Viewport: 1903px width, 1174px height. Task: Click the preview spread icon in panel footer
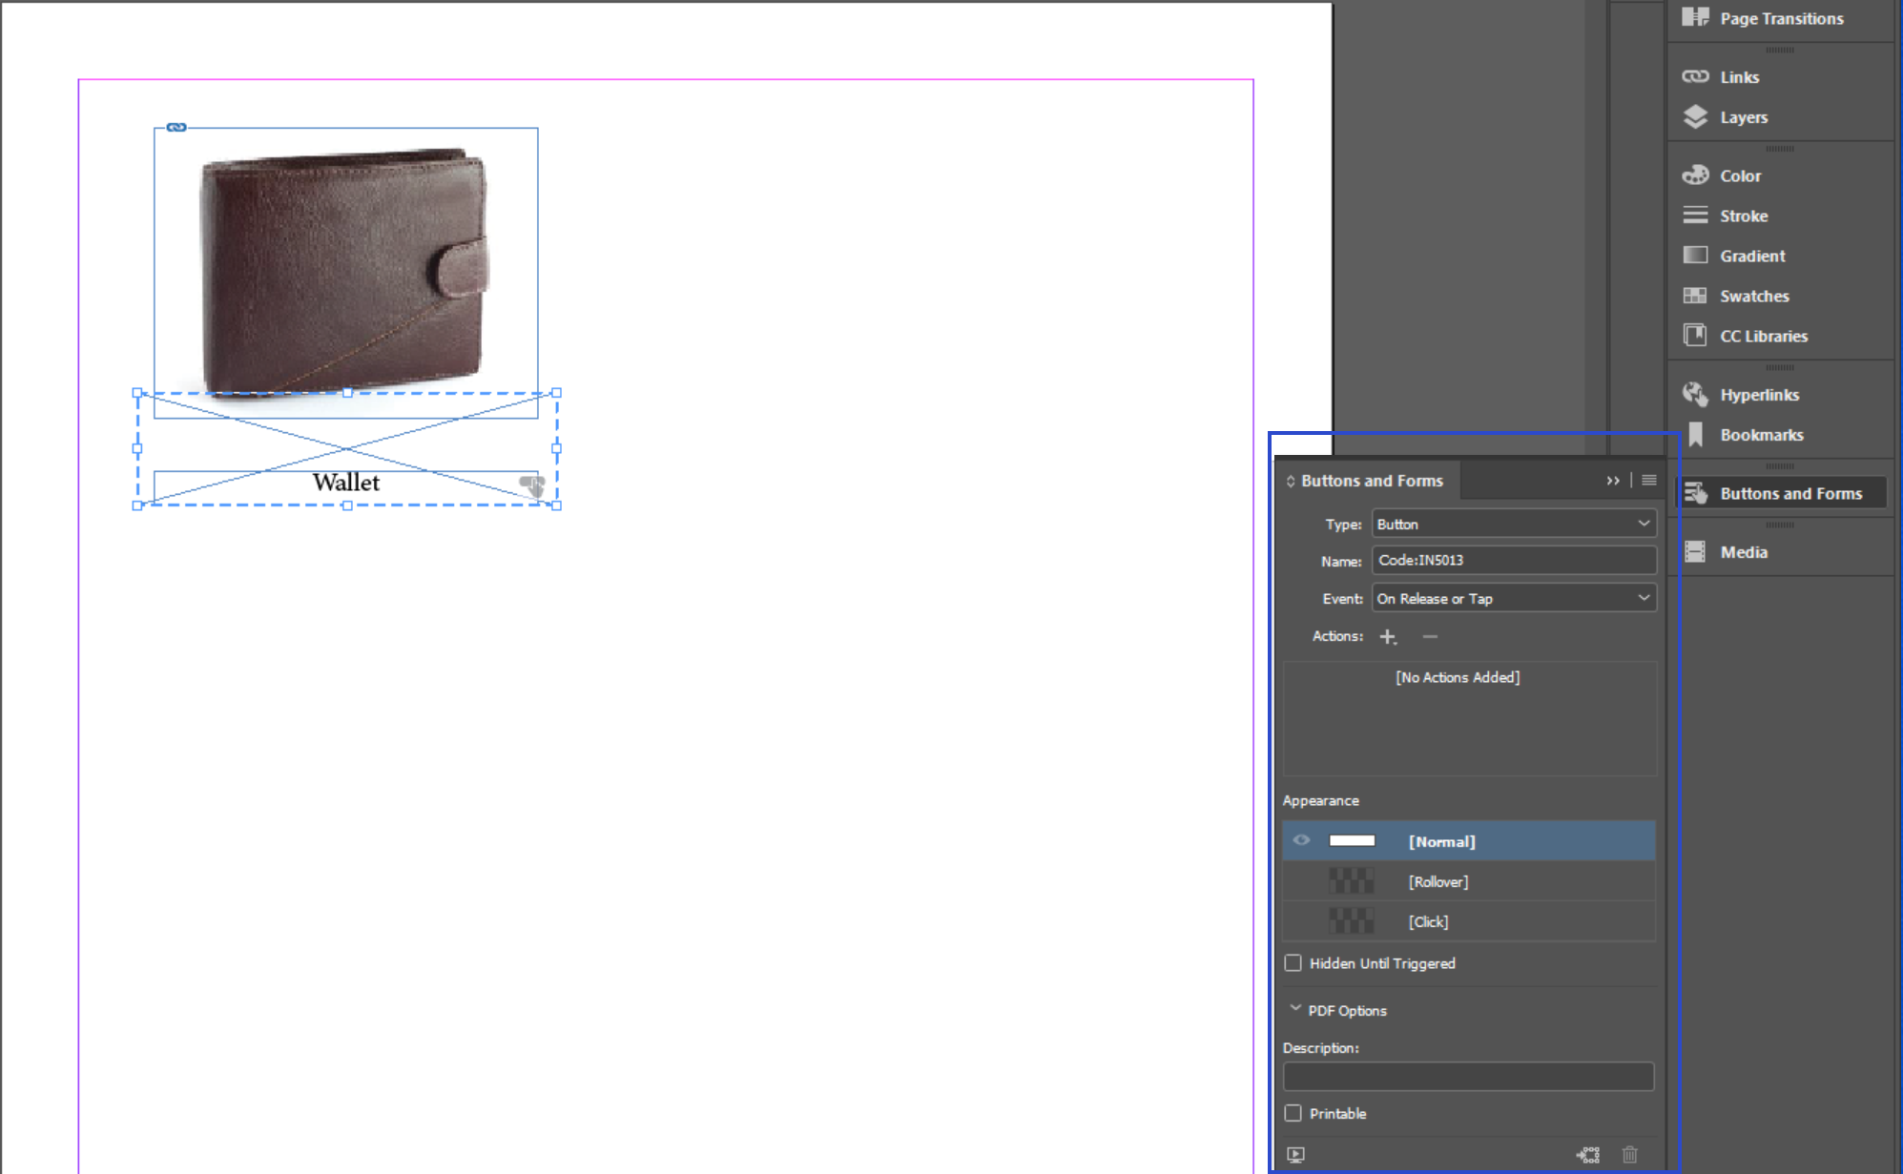tap(1295, 1155)
